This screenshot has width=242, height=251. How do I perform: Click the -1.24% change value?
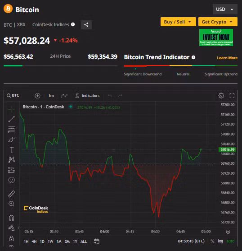[x=68, y=41]
